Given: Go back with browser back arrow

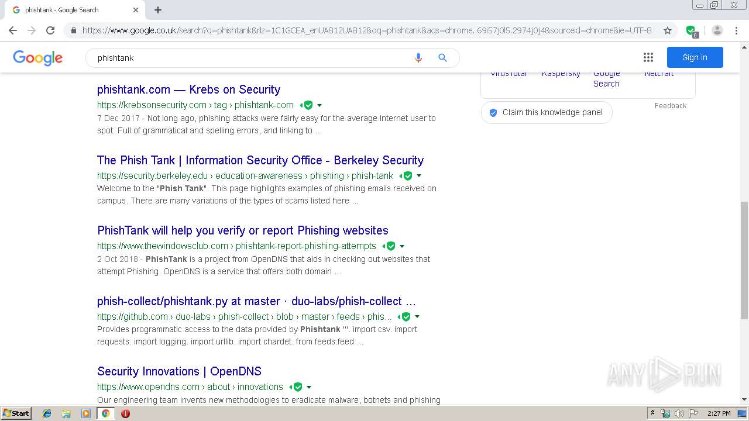Looking at the screenshot, I should pyautogui.click(x=13, y=30).
